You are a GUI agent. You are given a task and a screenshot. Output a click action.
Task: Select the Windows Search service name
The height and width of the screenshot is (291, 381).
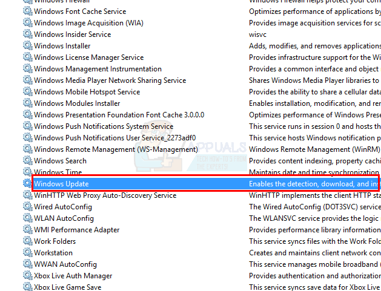click(x=60, y=161)
